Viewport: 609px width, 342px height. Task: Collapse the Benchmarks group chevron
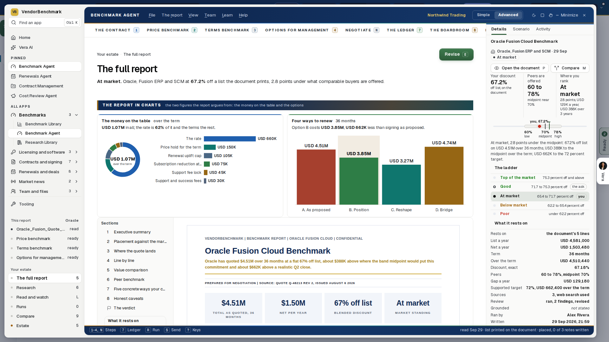coord(76,115)
